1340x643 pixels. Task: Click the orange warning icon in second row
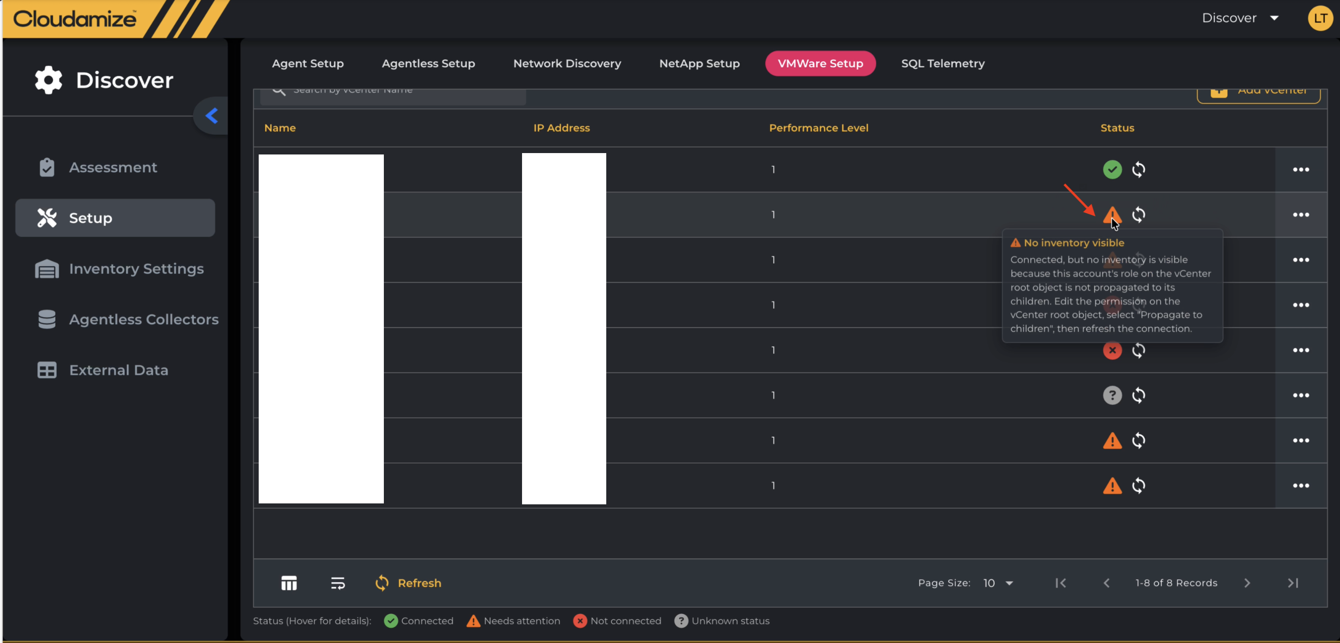point(1112,215)
